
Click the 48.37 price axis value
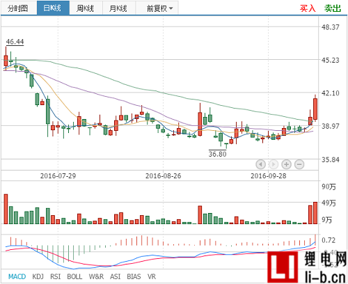331,27
